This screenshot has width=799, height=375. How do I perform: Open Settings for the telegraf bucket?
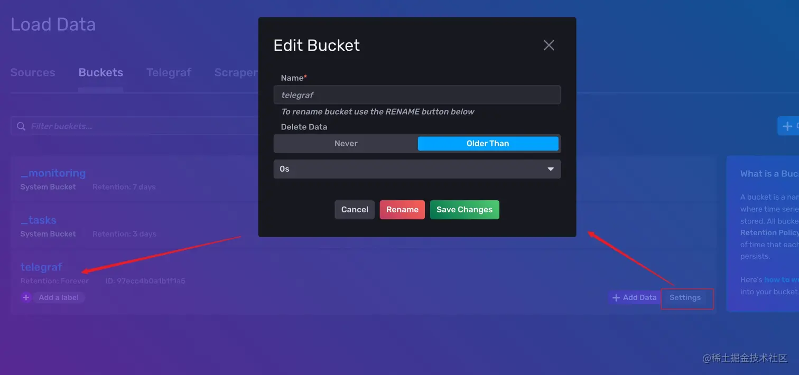[x=686, y=297]
